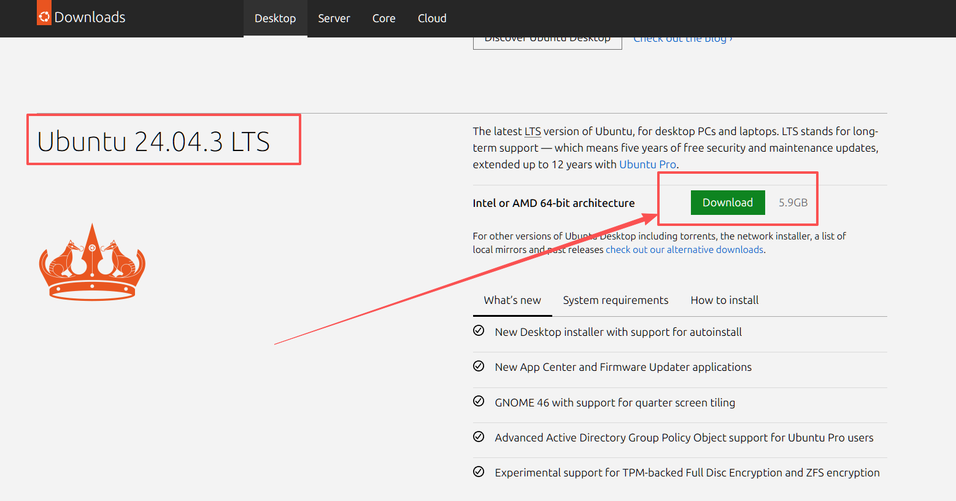Click checkmark icon beside Advanced Active Directory

479,437
